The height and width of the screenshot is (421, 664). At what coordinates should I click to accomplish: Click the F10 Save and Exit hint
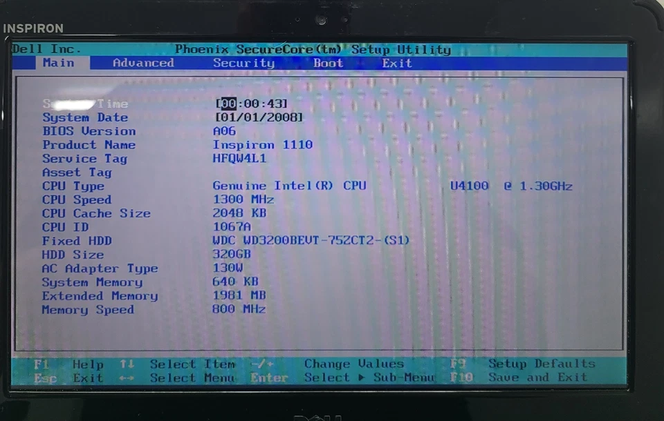[519, 377]
